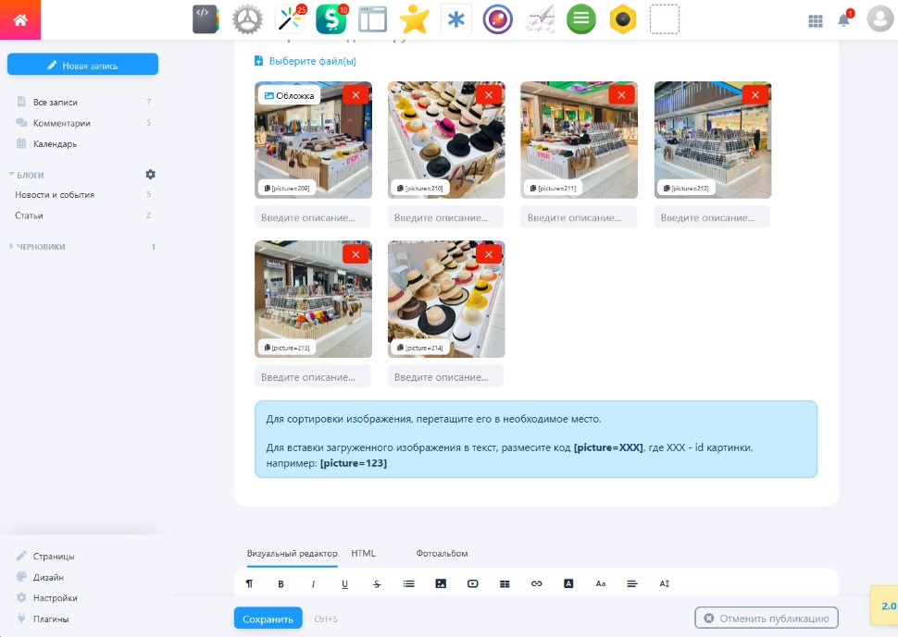Click description field under picture=214
This screenshot has height=637, width=898.
445,377
